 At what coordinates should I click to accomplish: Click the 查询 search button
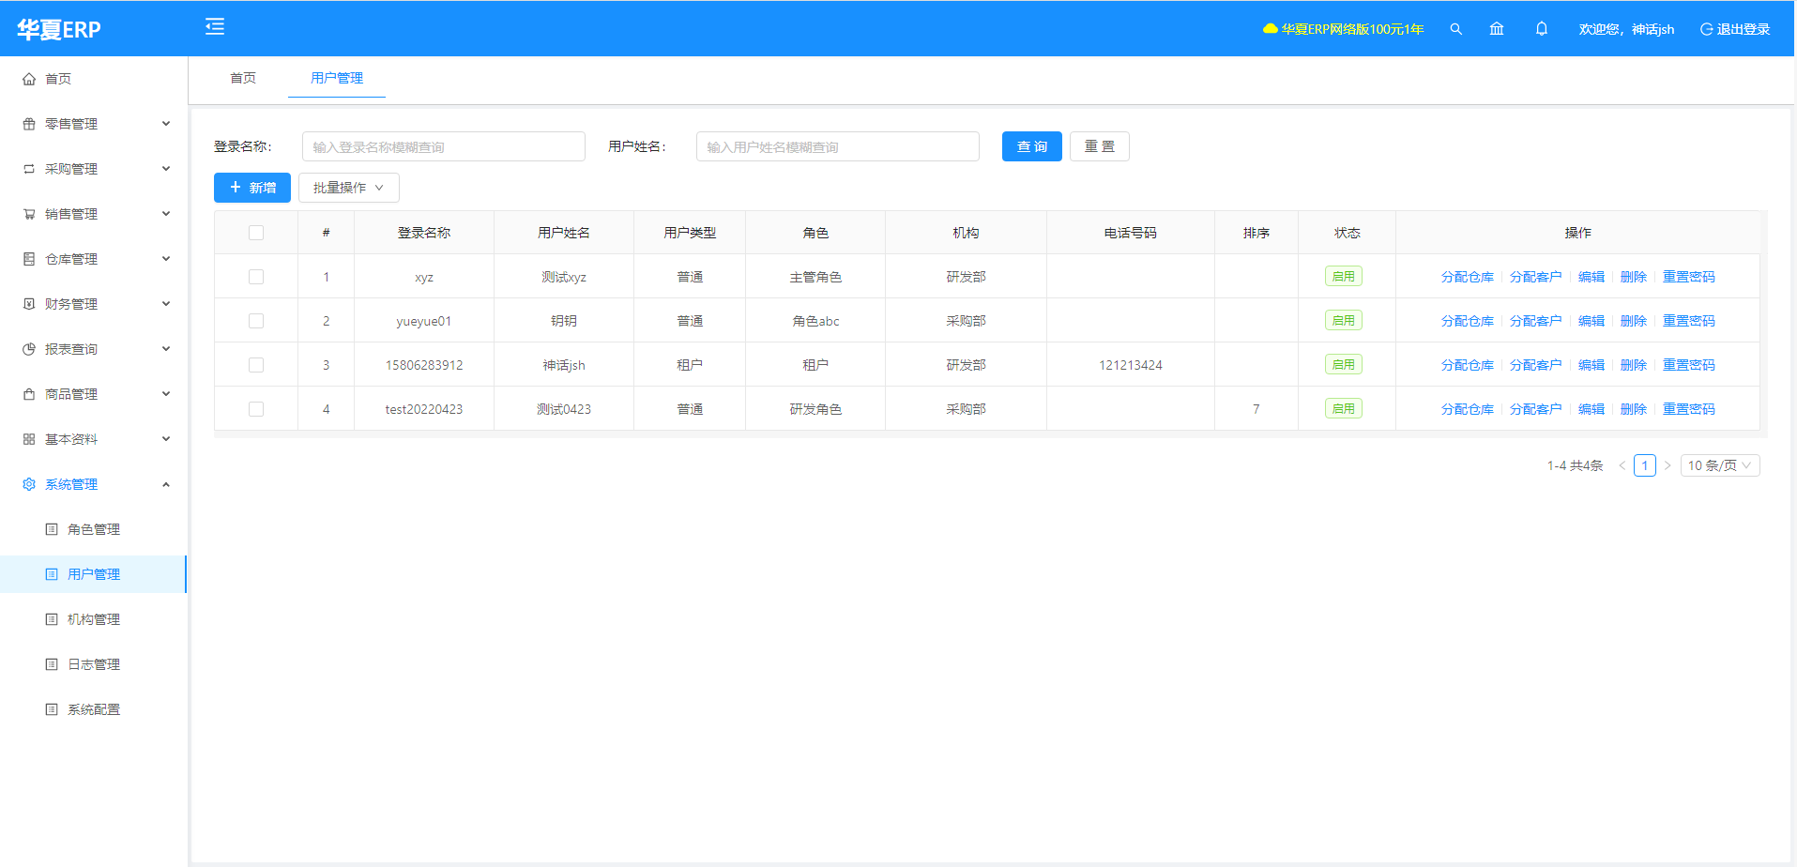(x=1032, y=146)
